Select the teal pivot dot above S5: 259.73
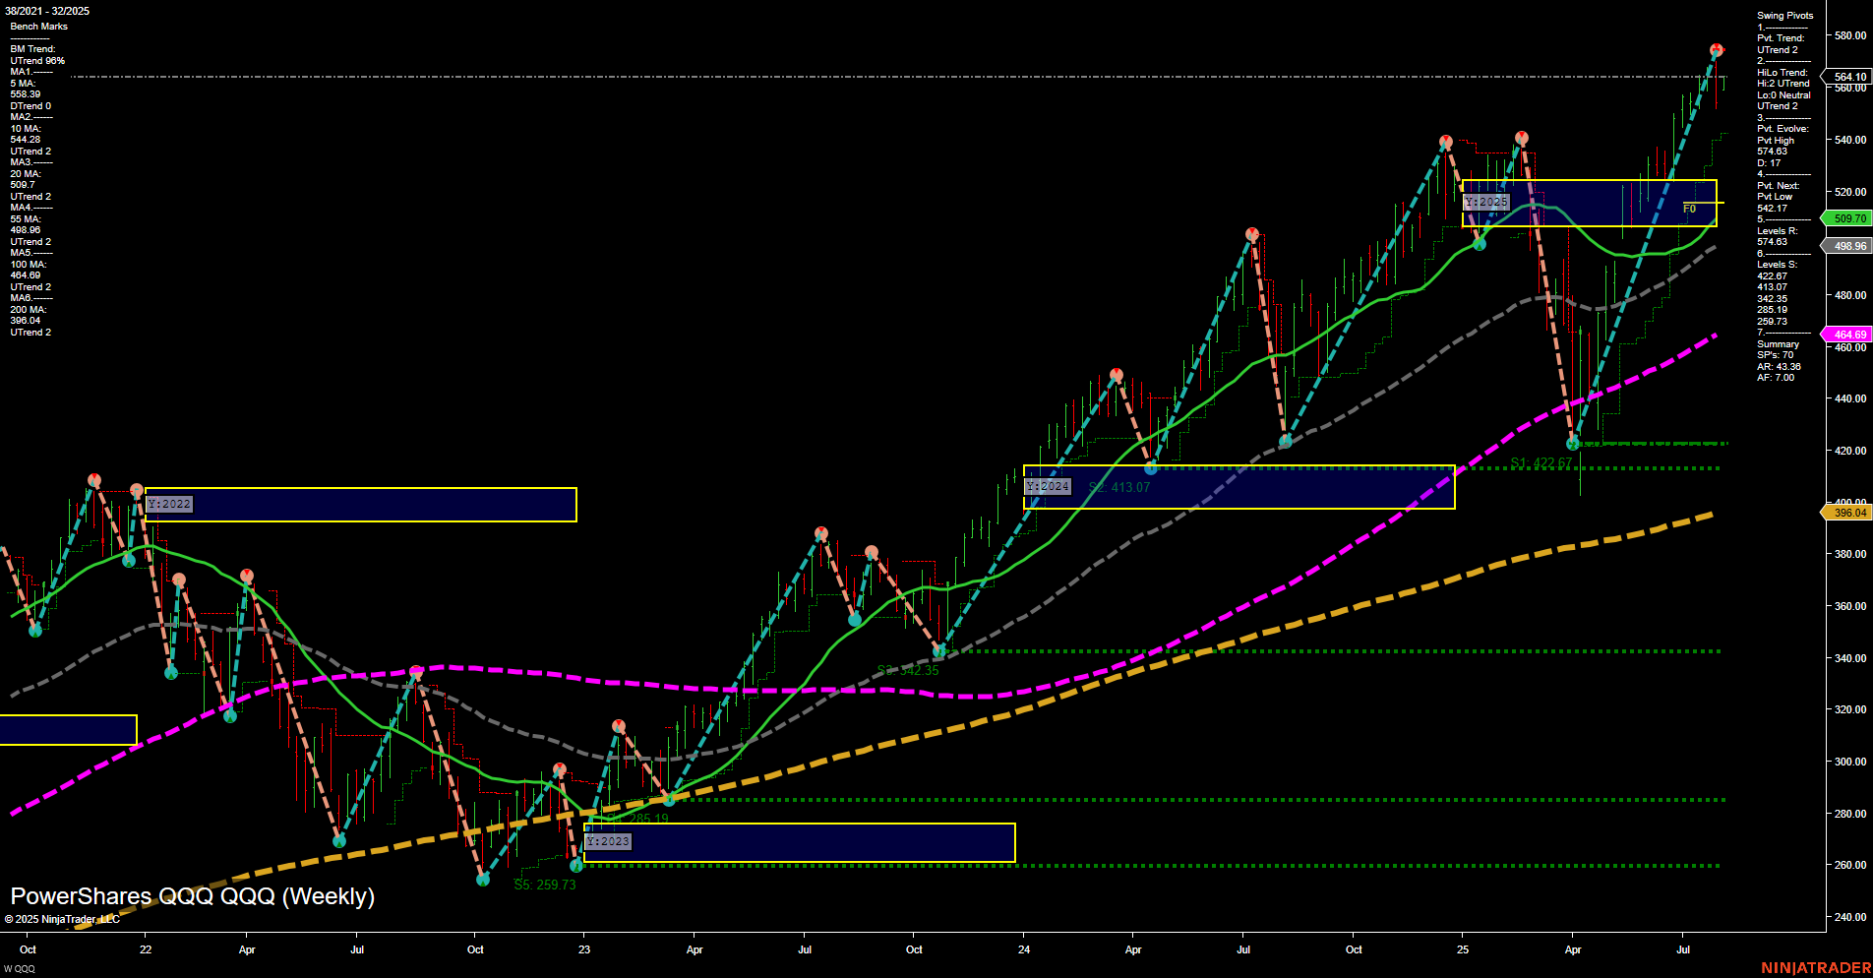This screenshot has height=978, width=1873. tap(482, 880)
